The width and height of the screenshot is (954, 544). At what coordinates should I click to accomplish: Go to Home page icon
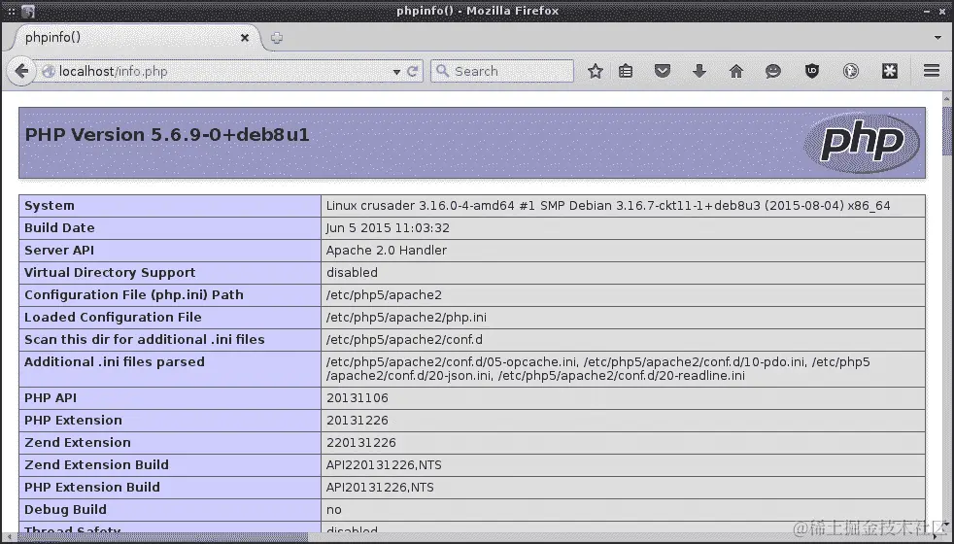click(x=736, y=71)
